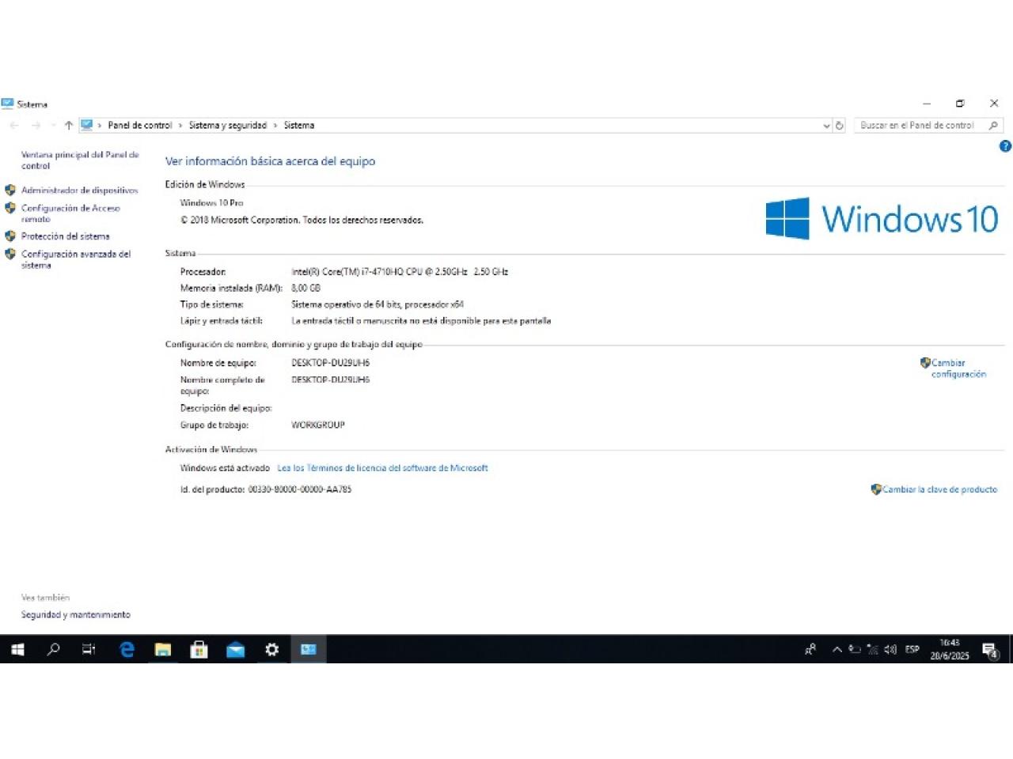Open Settings gear icon in taskbar
The width and height of the screenshot is (1013, 759).
click(272, 649)
